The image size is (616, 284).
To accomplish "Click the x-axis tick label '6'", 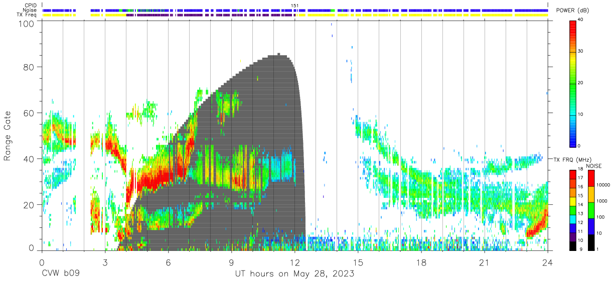I will 168,262.
